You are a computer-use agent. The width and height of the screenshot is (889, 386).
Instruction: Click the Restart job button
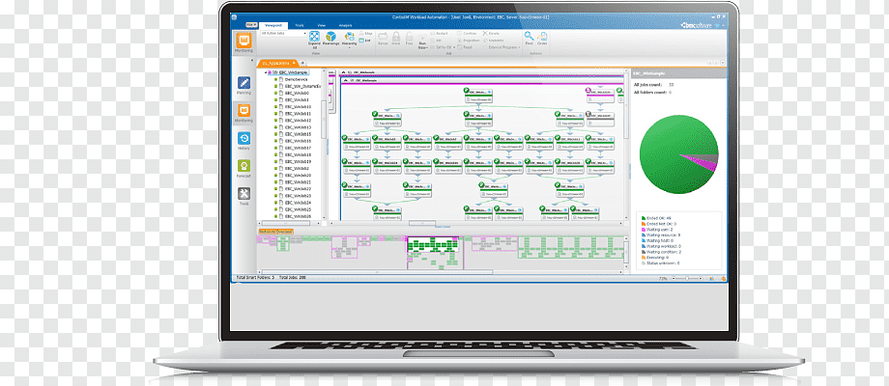(x=440, y=34)
